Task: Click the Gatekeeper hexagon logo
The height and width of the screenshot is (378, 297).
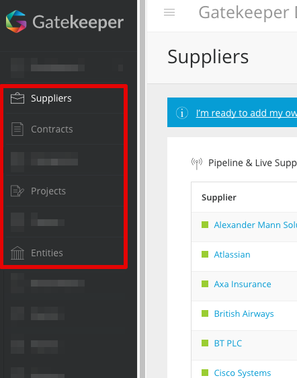Action: tap(16, 22)
